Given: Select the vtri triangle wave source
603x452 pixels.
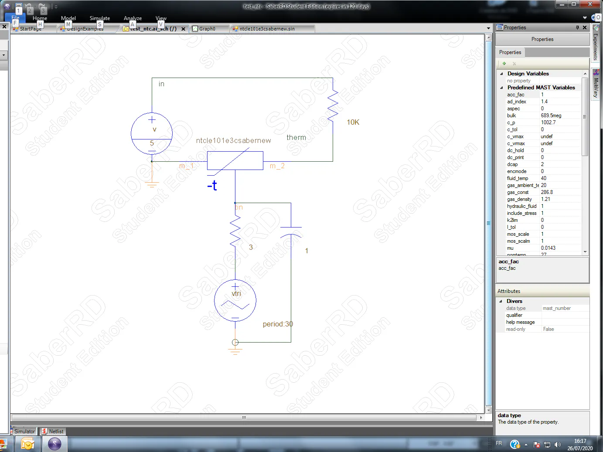Looking at the screenshot, I should 235,301.
